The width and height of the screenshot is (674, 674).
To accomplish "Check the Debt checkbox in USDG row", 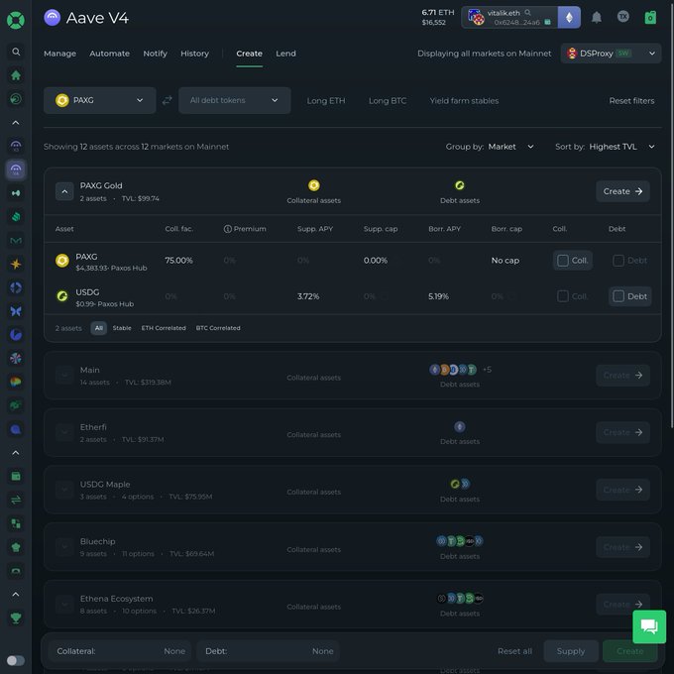I will (x=618, y=296).
